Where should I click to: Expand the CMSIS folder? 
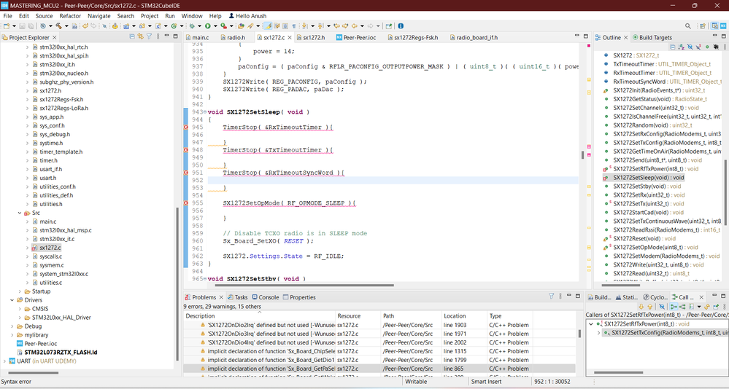coord(20,309)
